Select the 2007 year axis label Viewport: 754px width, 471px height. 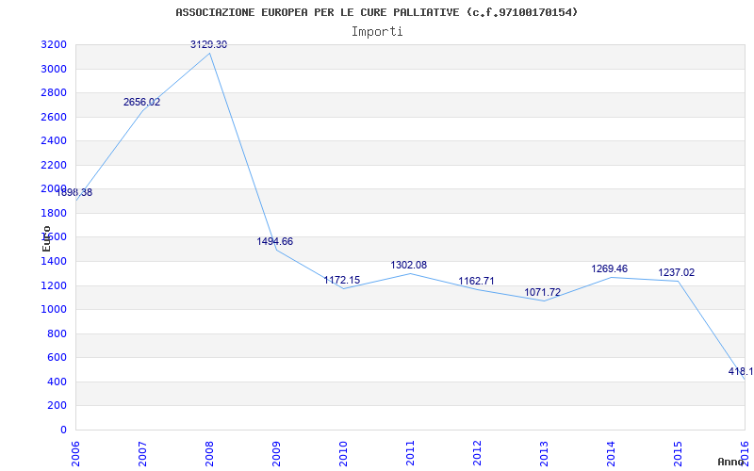pos(142,453)
